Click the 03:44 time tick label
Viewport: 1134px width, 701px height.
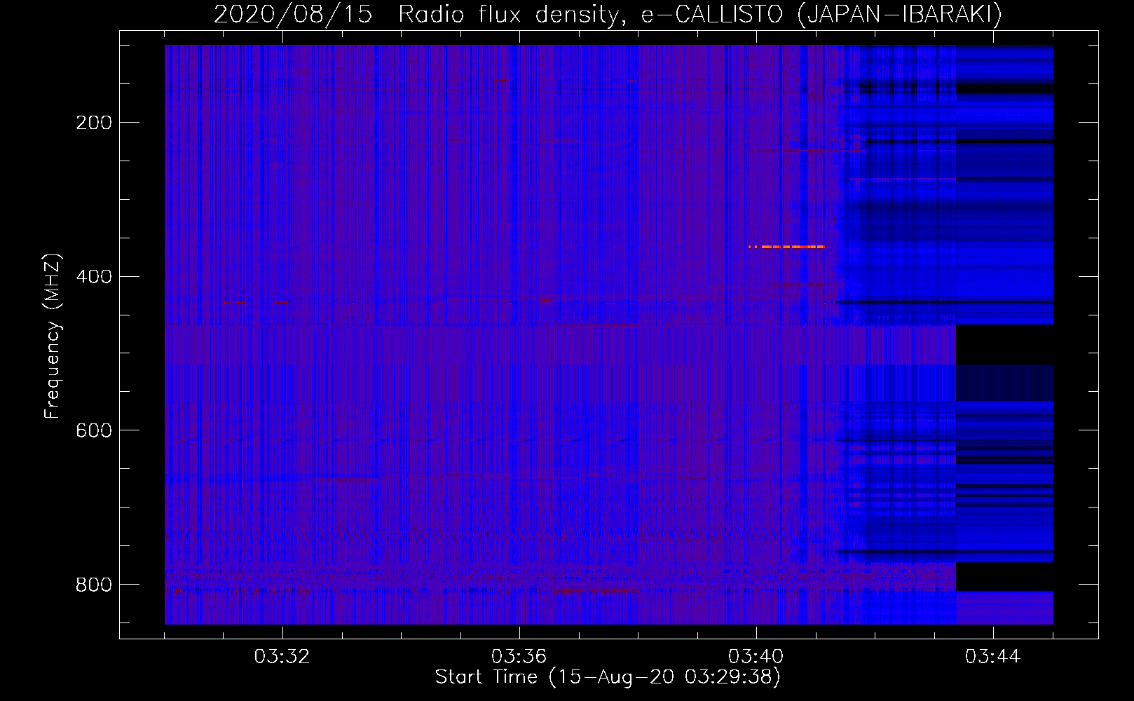click(x=992, y=657)
